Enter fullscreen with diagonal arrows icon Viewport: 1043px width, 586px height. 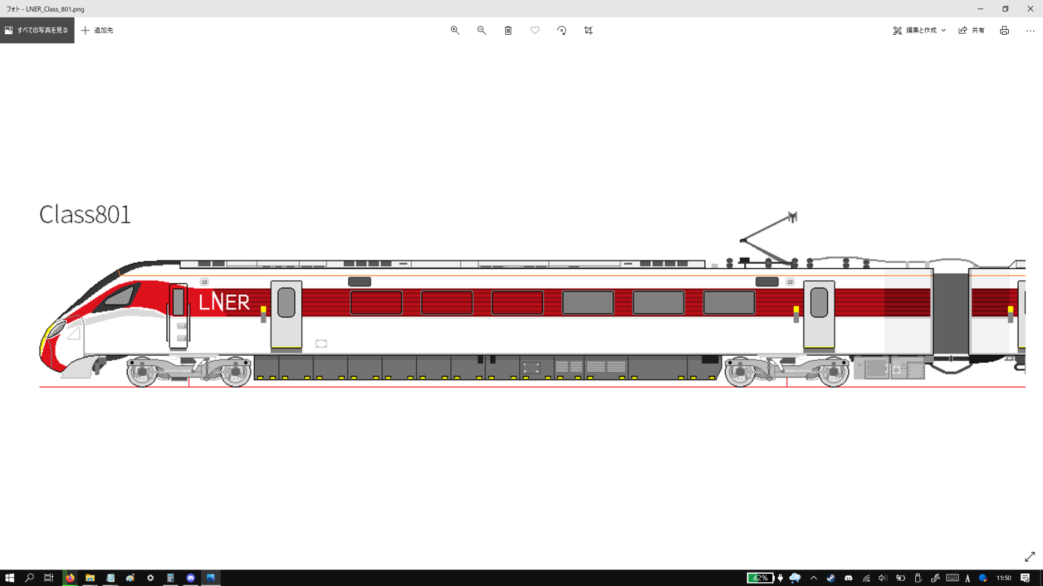point(1030,557)
